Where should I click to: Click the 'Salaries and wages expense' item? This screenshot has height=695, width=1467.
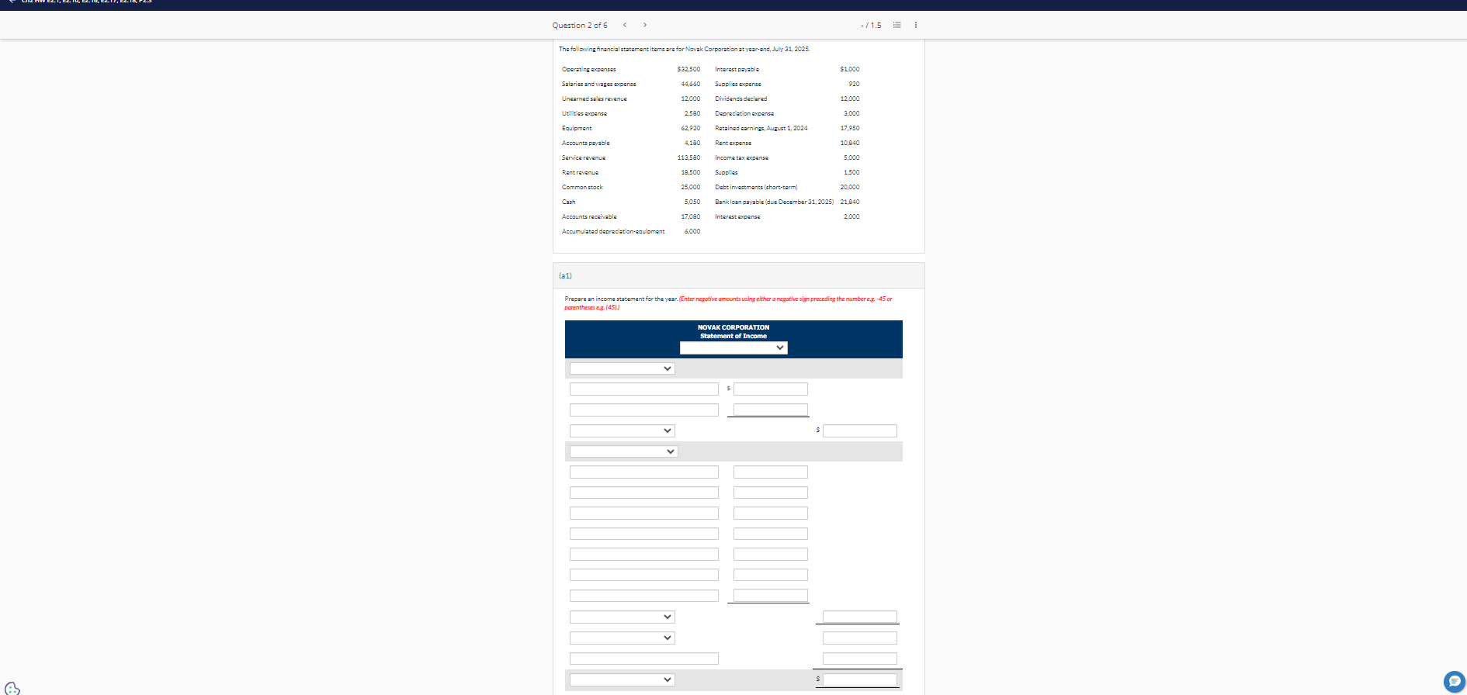pyautogui.click(x=599, y=85)
